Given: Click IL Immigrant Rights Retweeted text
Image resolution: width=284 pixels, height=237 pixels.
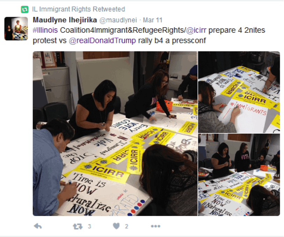Looking at the screenshot, I should [79, 9].
